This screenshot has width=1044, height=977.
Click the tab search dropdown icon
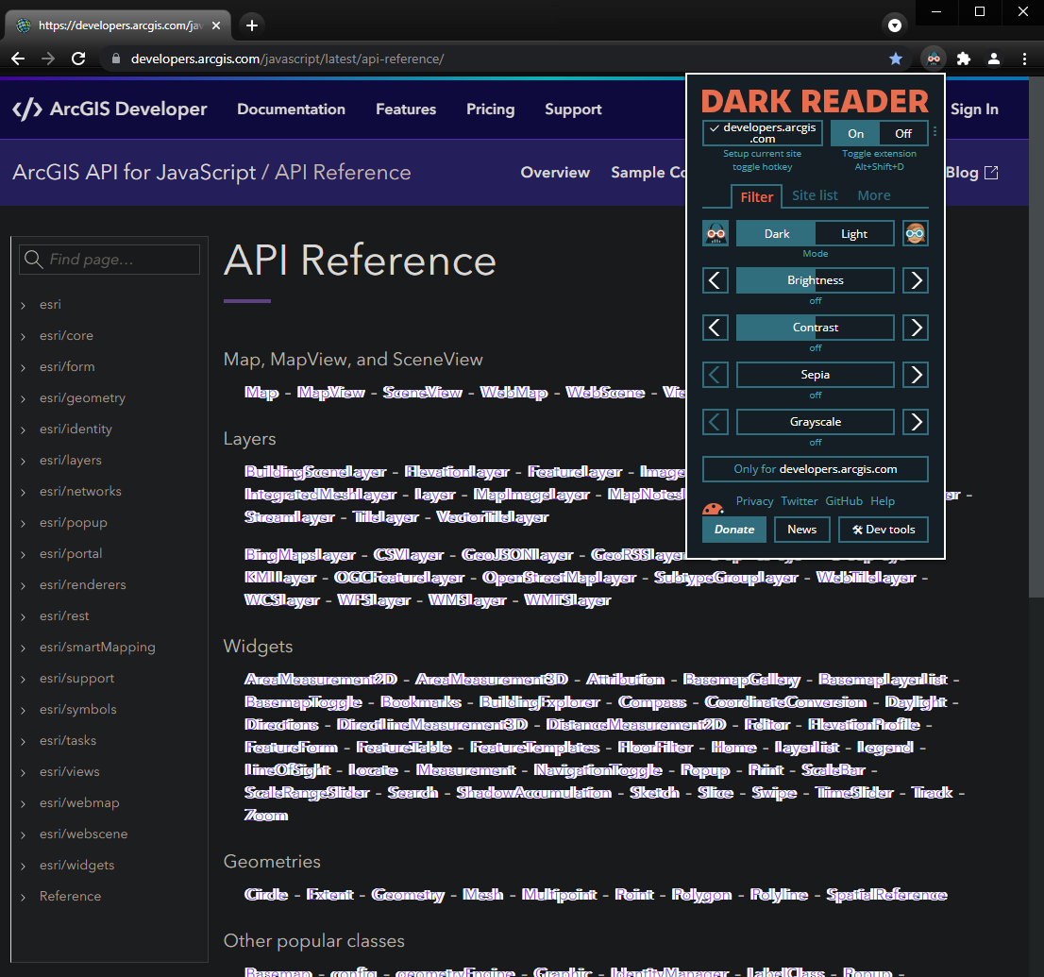pyautogui.click(x=895, y=25)
